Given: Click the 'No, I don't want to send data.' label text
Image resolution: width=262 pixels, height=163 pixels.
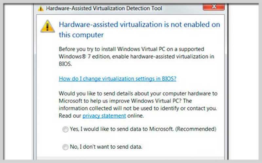Looking at the screenshot, I should pyautogui.click(x=106, y=147).
